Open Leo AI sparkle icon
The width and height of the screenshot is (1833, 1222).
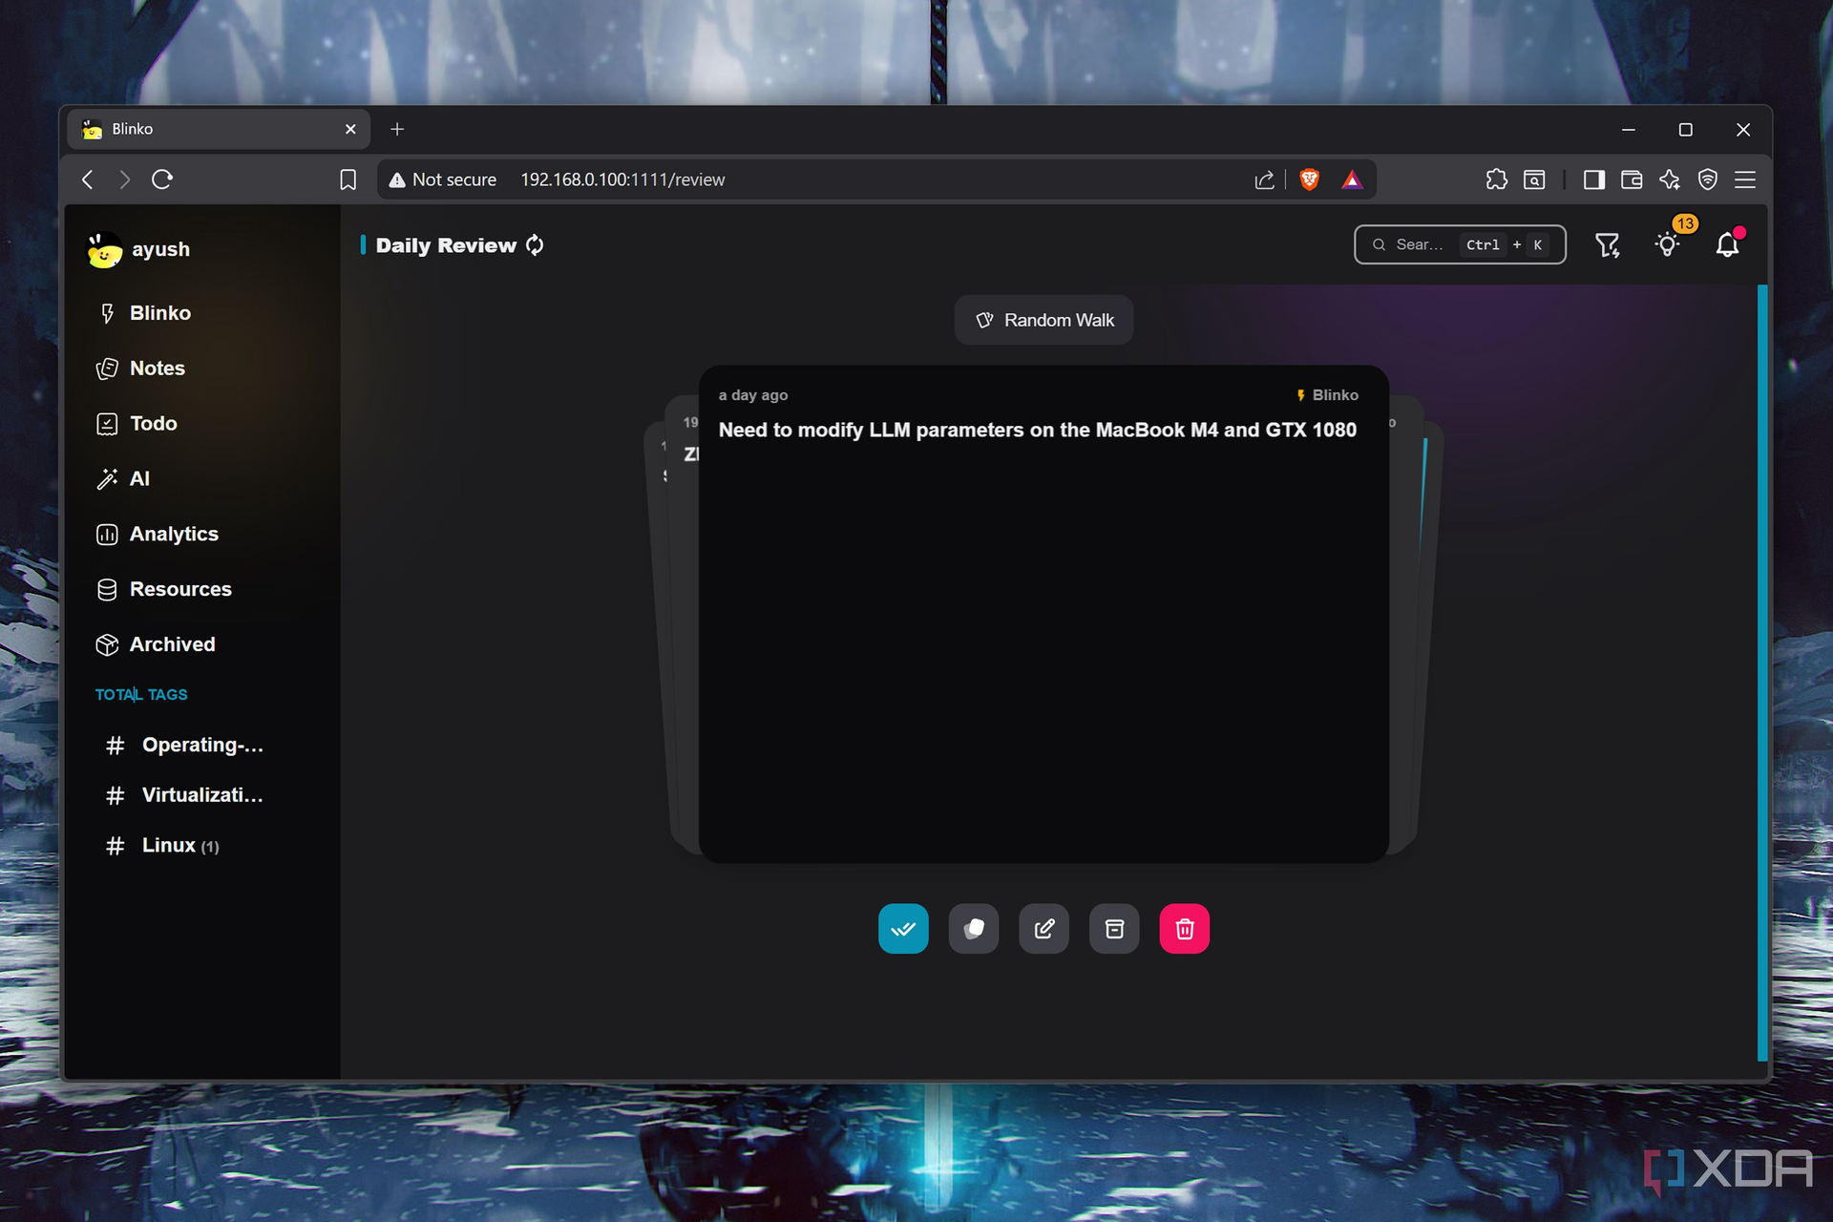click(x=1670, y=179)
